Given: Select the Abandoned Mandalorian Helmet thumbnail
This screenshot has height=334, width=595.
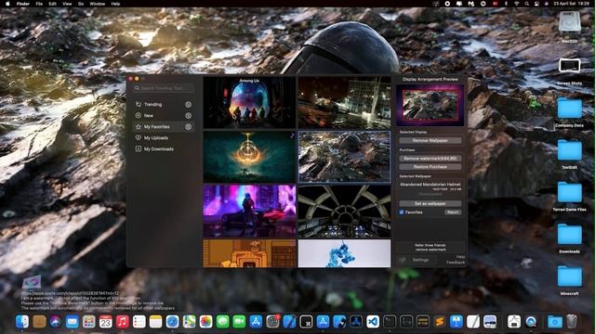Looking at the screenshot, I should (x=344, y=157).
